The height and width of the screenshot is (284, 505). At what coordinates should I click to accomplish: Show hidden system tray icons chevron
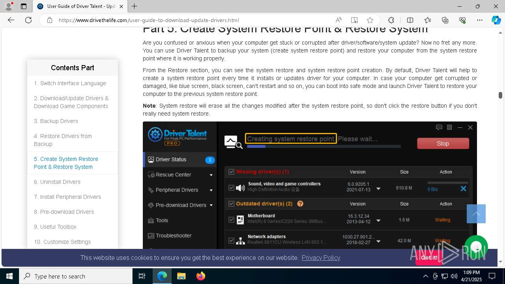[x=425, y=276]
